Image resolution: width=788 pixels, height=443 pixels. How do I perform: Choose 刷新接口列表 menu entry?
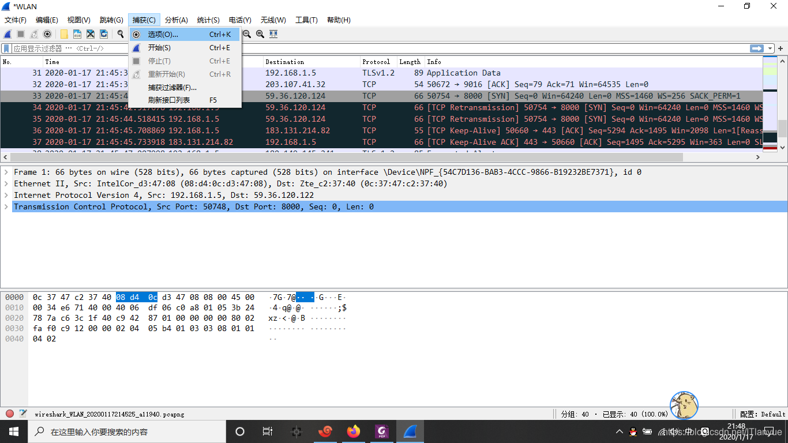pyautogui.click(x=185, y=100)
